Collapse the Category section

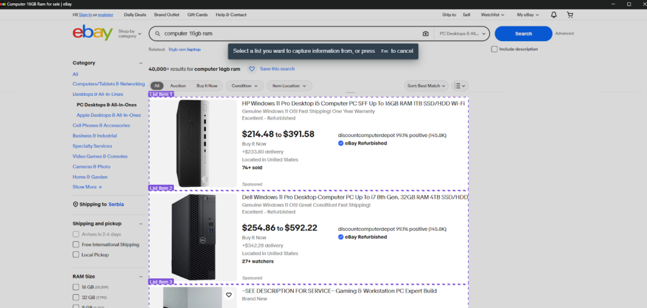pos(141,63)
